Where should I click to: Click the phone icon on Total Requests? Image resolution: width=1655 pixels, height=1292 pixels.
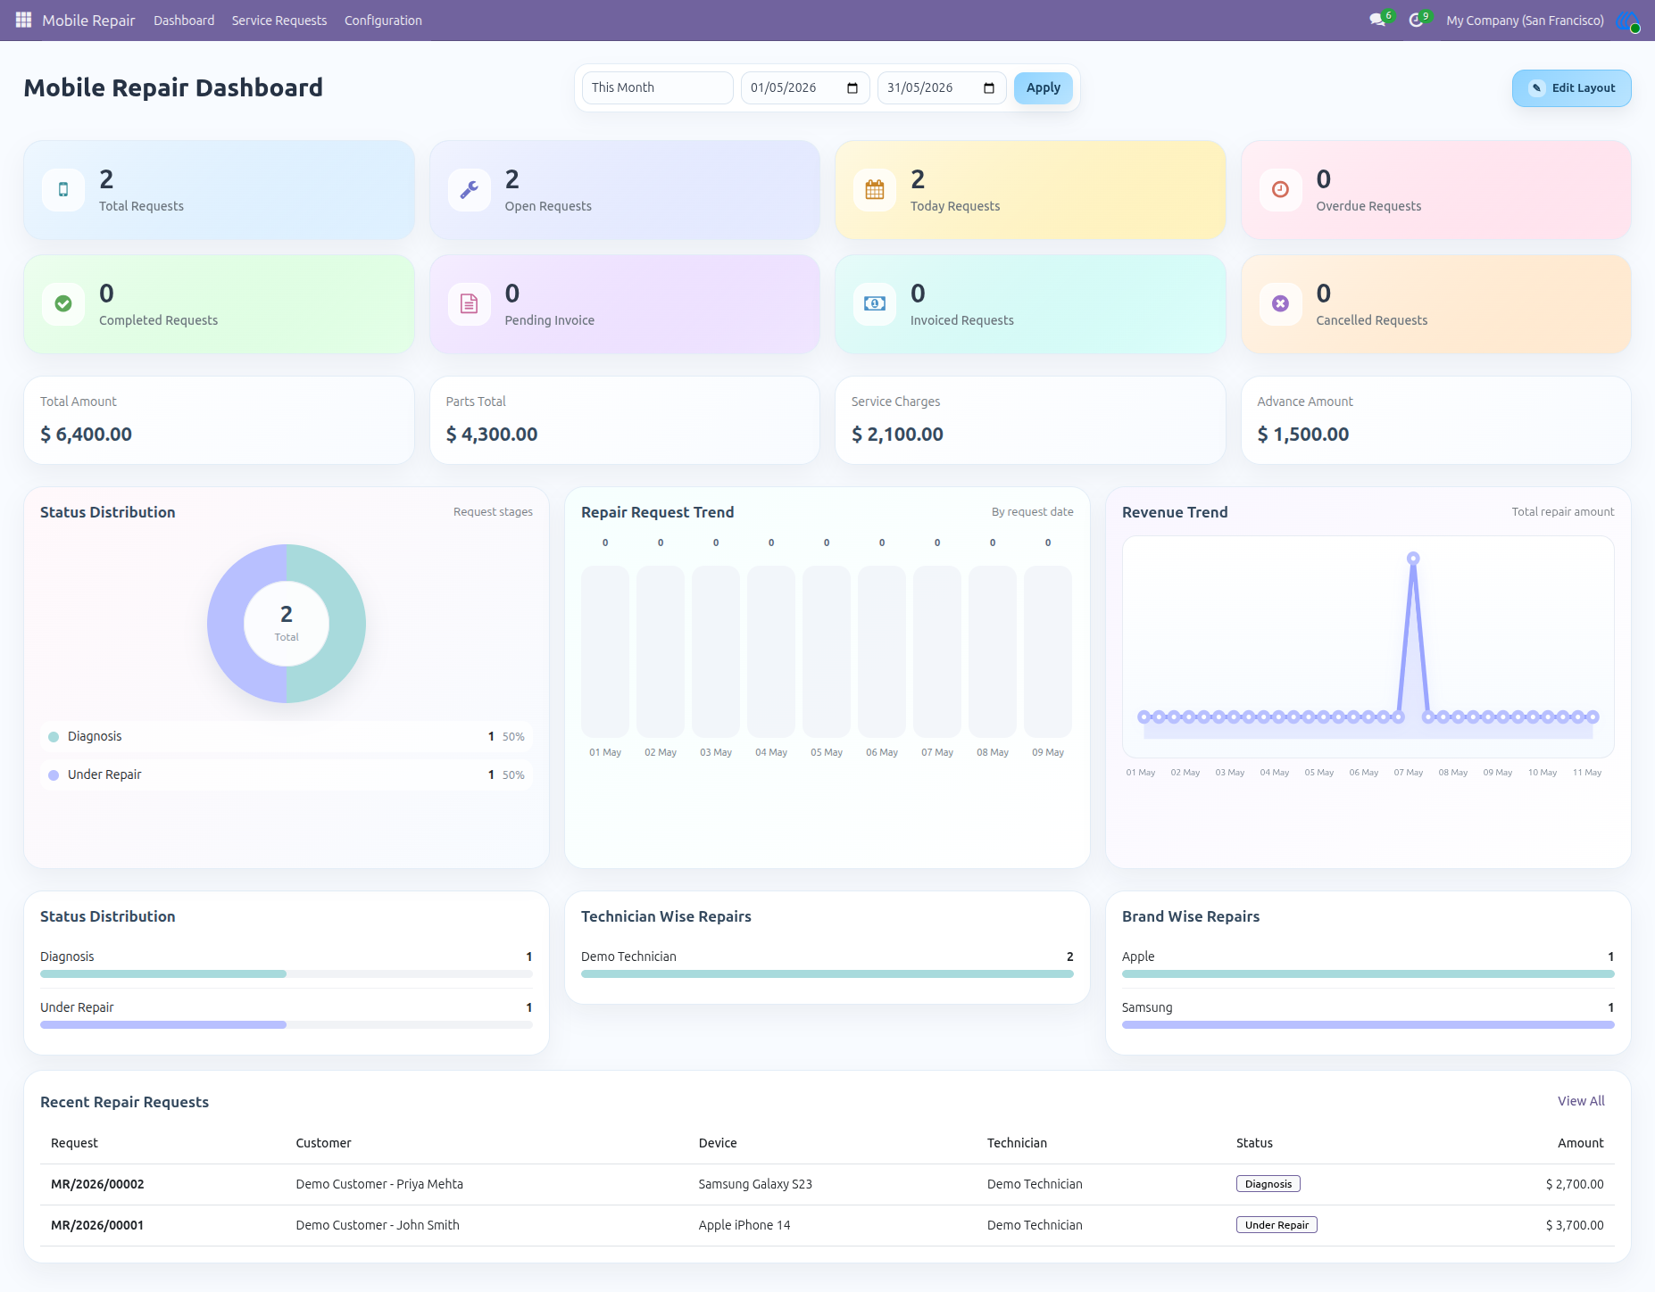pyautogui.click(x=63, y=189)
